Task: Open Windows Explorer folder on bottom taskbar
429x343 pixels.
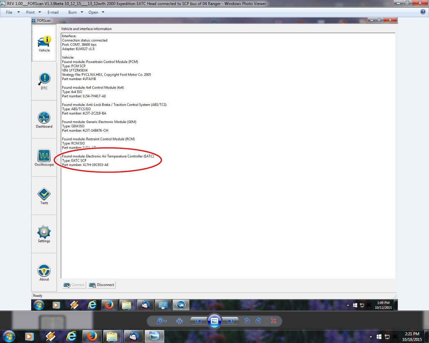Action: point(112,336)
